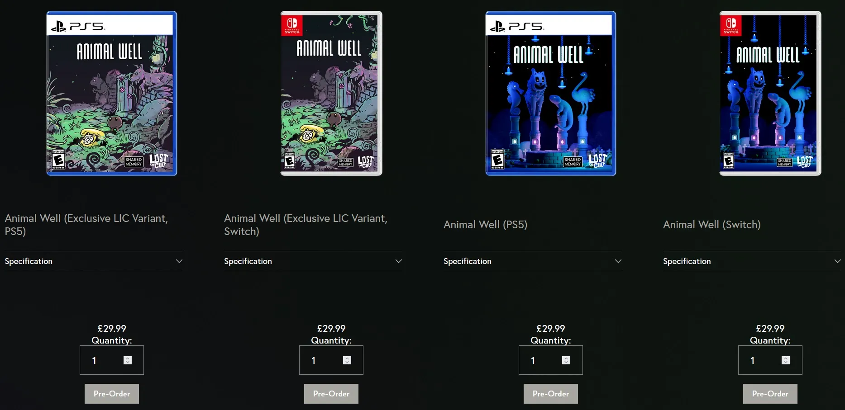Pre-Order the Exclusive LIC Variant PS5 edition
Image resolution: width=845 pixels, height=410 pixels.
click(x=112, y=394)
